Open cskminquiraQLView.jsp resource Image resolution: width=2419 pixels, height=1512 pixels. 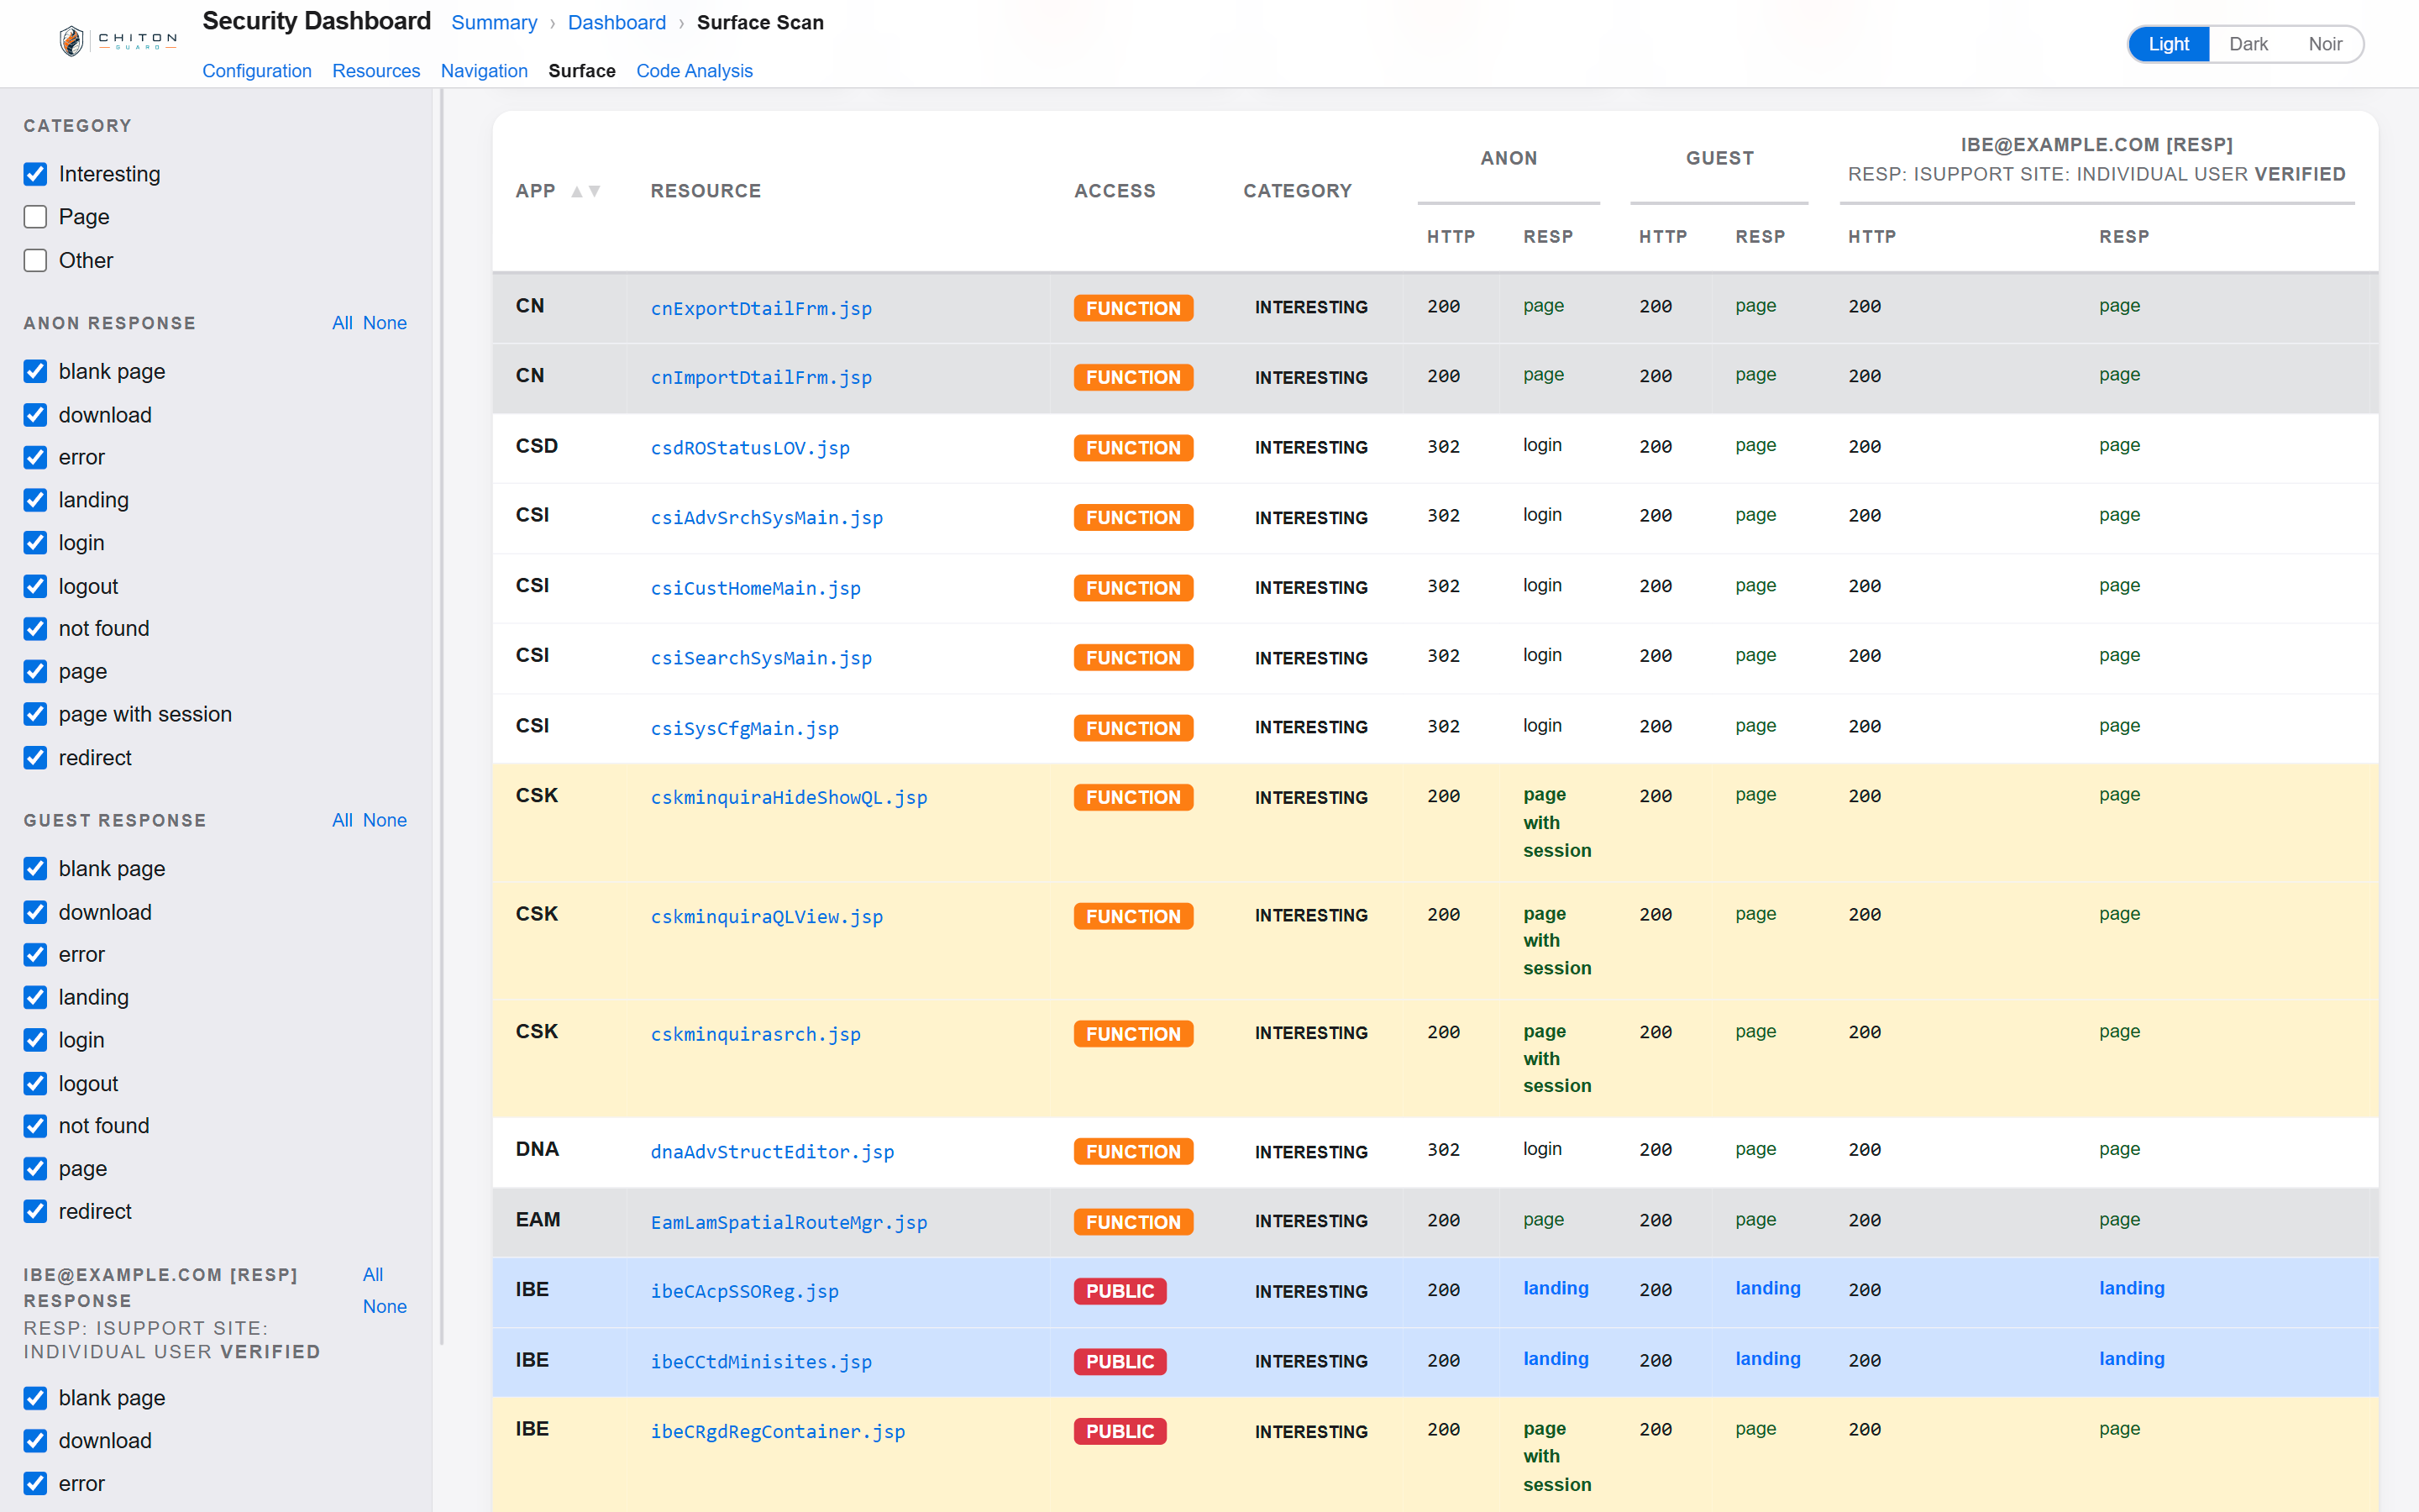[x=767, y=916]
